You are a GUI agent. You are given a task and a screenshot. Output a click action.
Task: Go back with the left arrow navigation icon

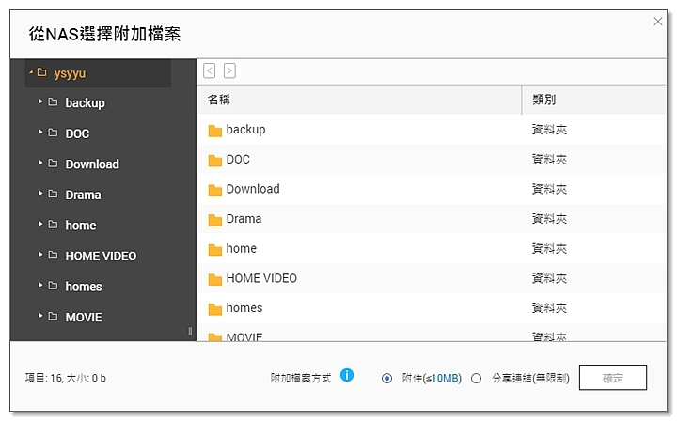coord(210,70)
